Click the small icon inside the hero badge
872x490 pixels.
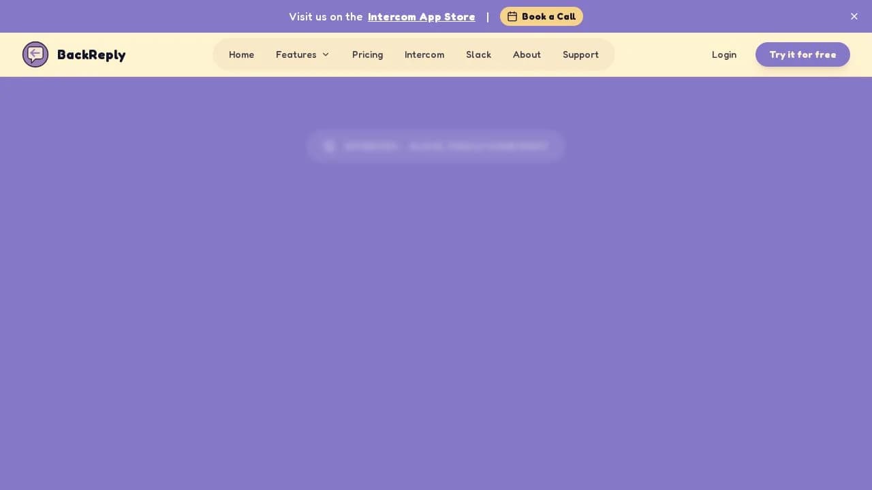[329, 146]
